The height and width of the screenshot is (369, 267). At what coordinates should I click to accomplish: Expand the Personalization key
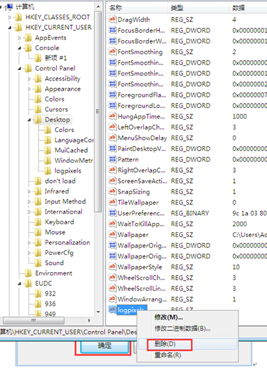coord(29,242)
